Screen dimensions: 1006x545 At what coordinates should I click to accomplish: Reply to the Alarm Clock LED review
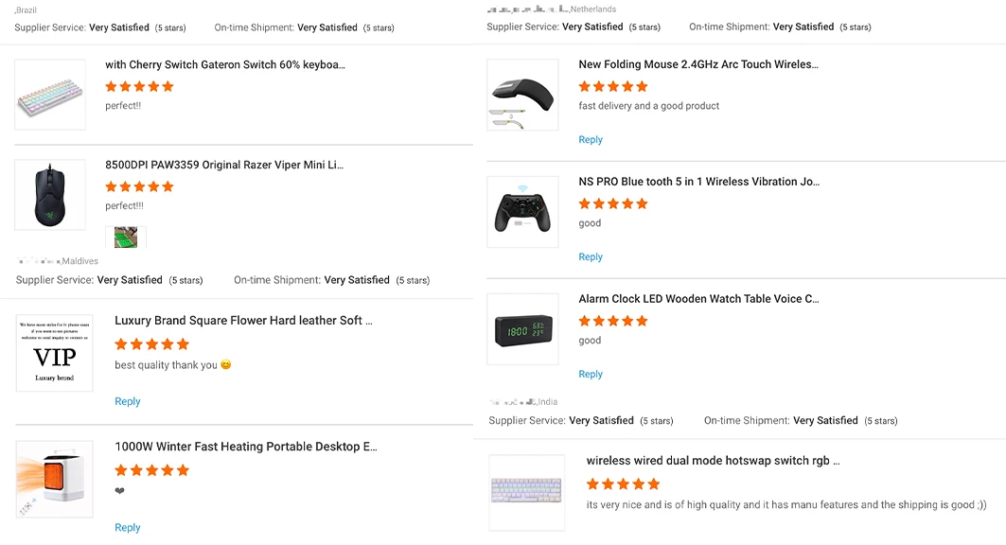(591, 374)
